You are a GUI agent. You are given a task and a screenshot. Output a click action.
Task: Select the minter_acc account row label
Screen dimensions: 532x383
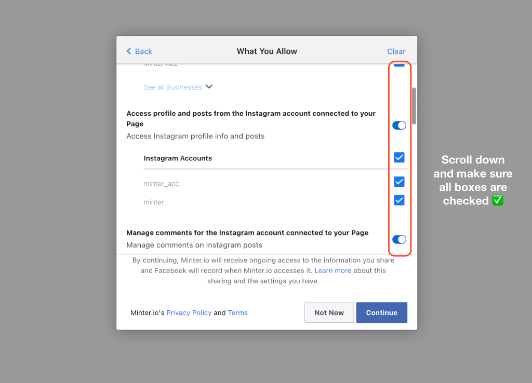pos(161,184)
